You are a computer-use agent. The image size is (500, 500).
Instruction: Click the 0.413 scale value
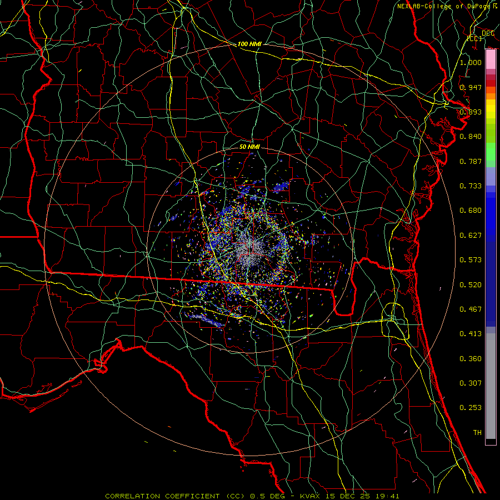pyautogui.click(x=471, y=334)
